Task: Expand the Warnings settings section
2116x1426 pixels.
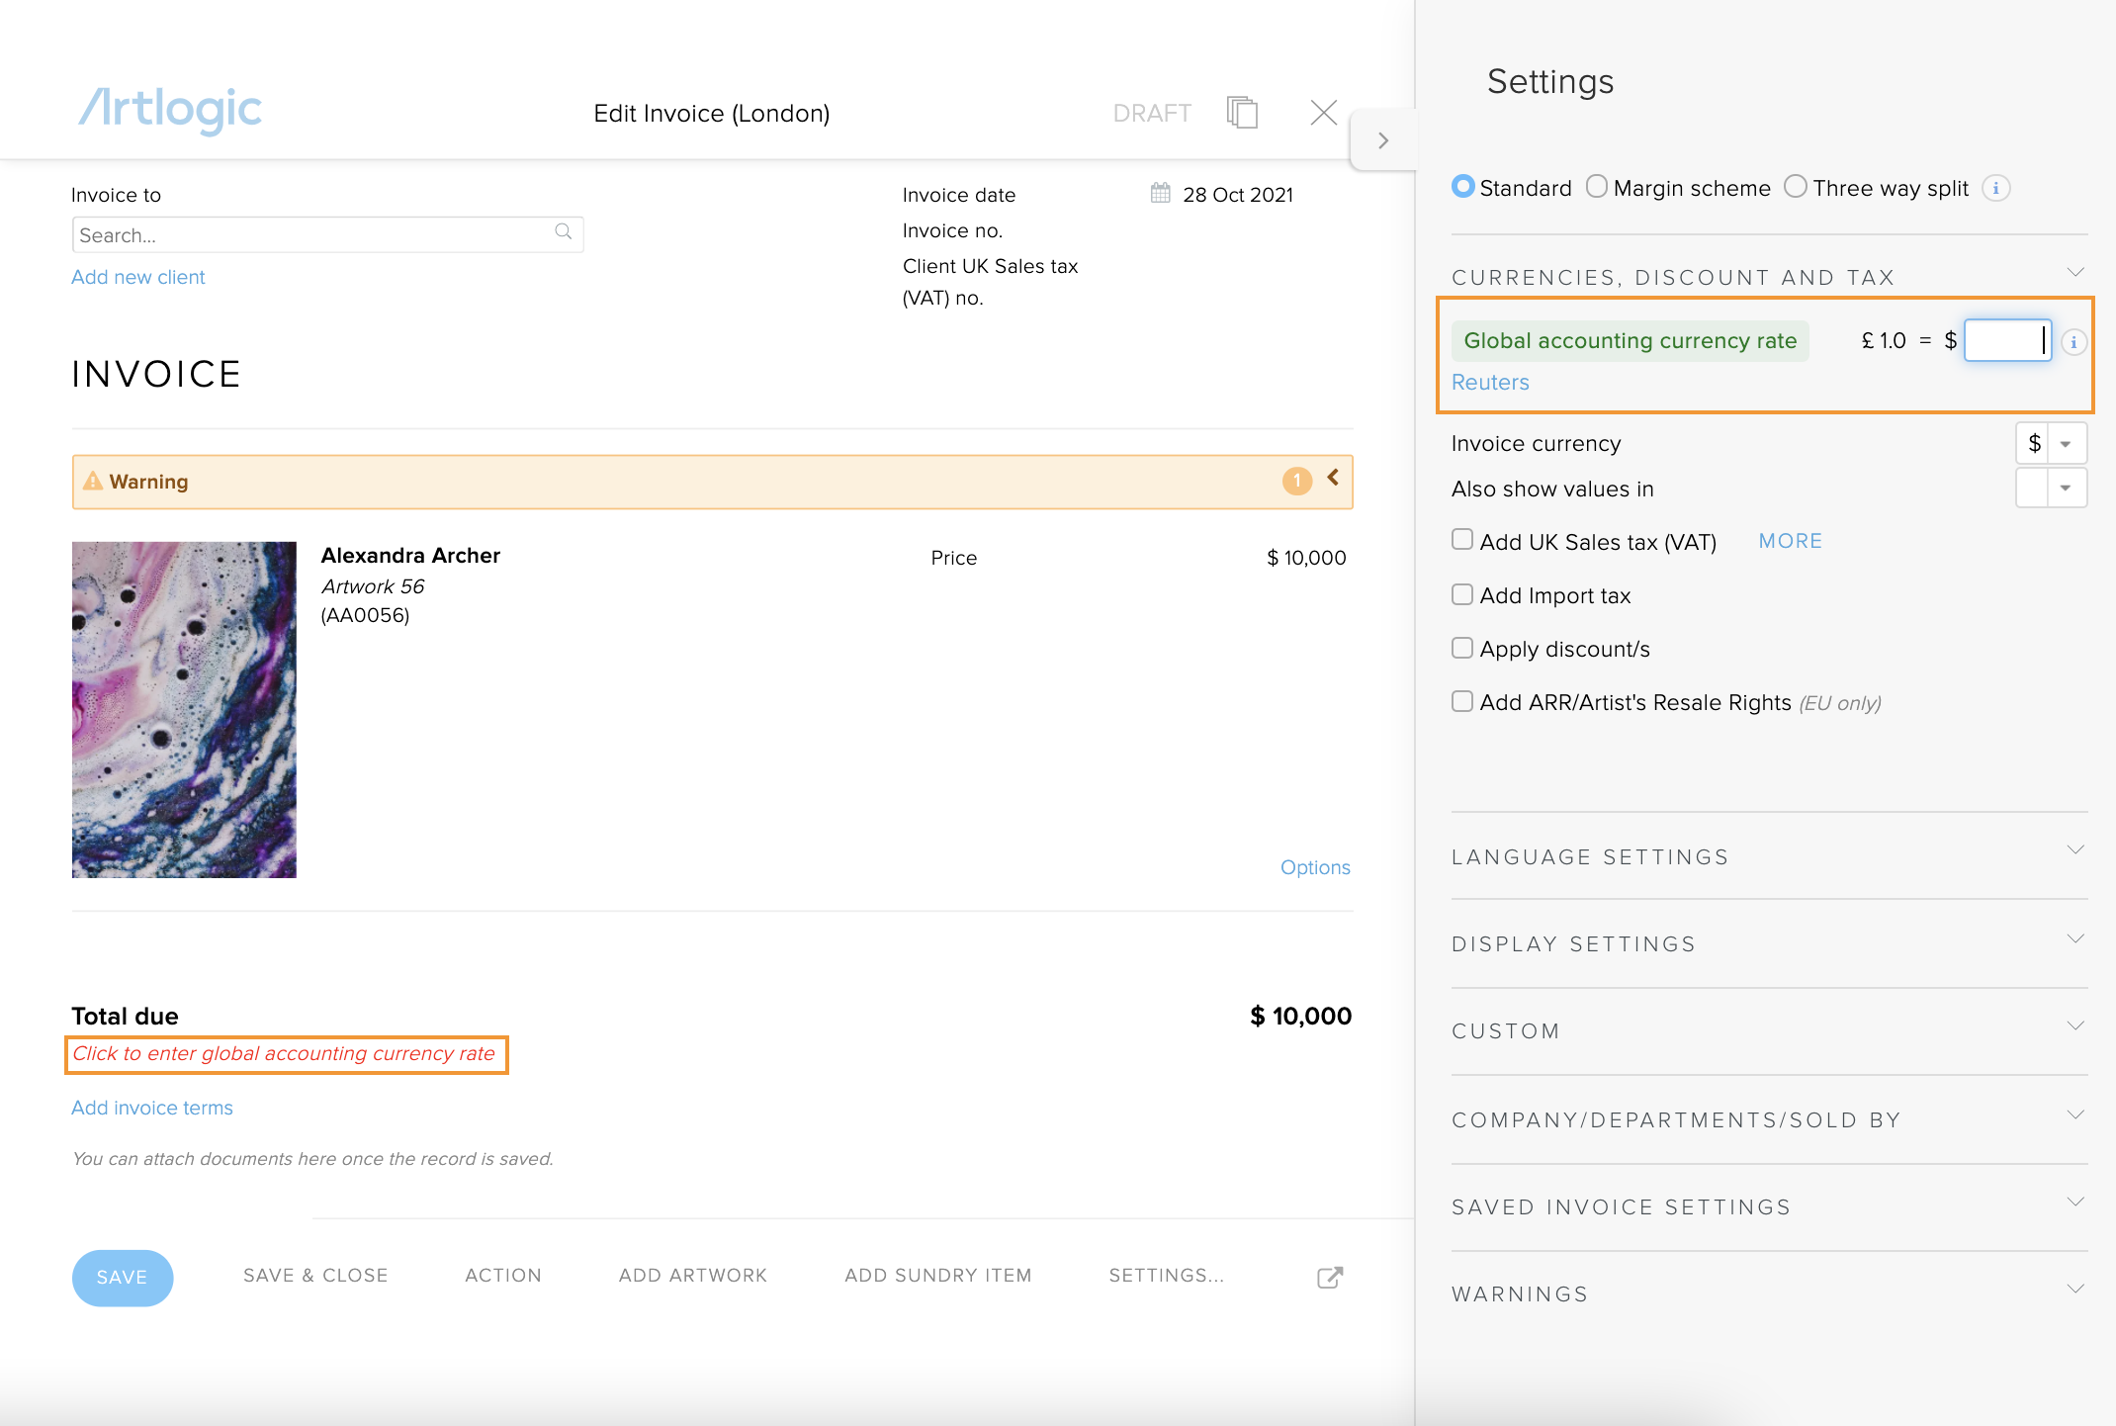Action: [x=2075, y=1289]
